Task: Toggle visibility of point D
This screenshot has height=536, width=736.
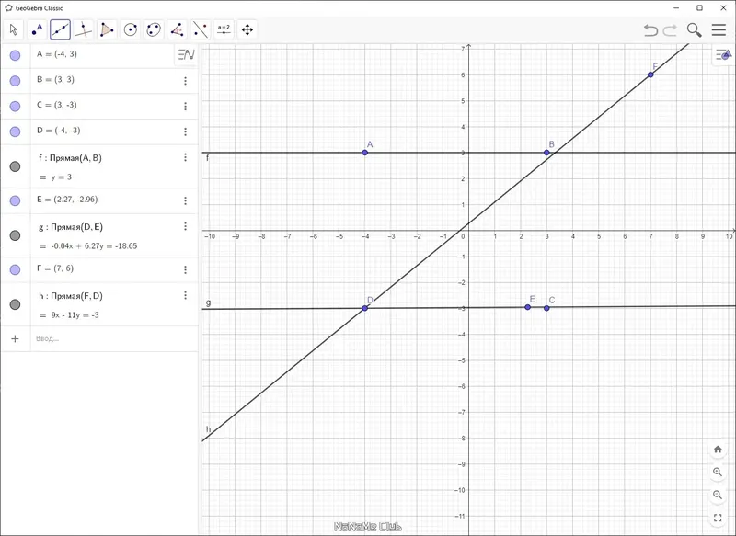Action: click(15, 131)
